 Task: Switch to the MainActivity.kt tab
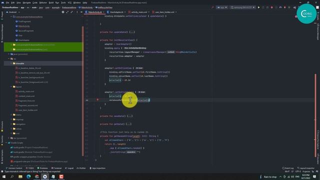[95, 12]
